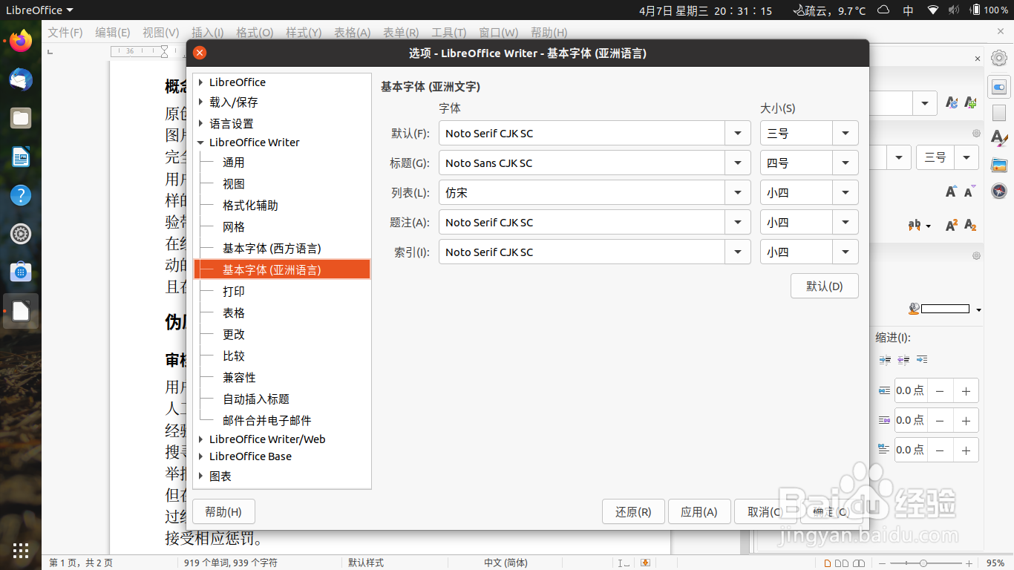The height and width of the screenshot is (570, 1014).
Task: Open Ubuntu Software from the dock
Action: 21,272
